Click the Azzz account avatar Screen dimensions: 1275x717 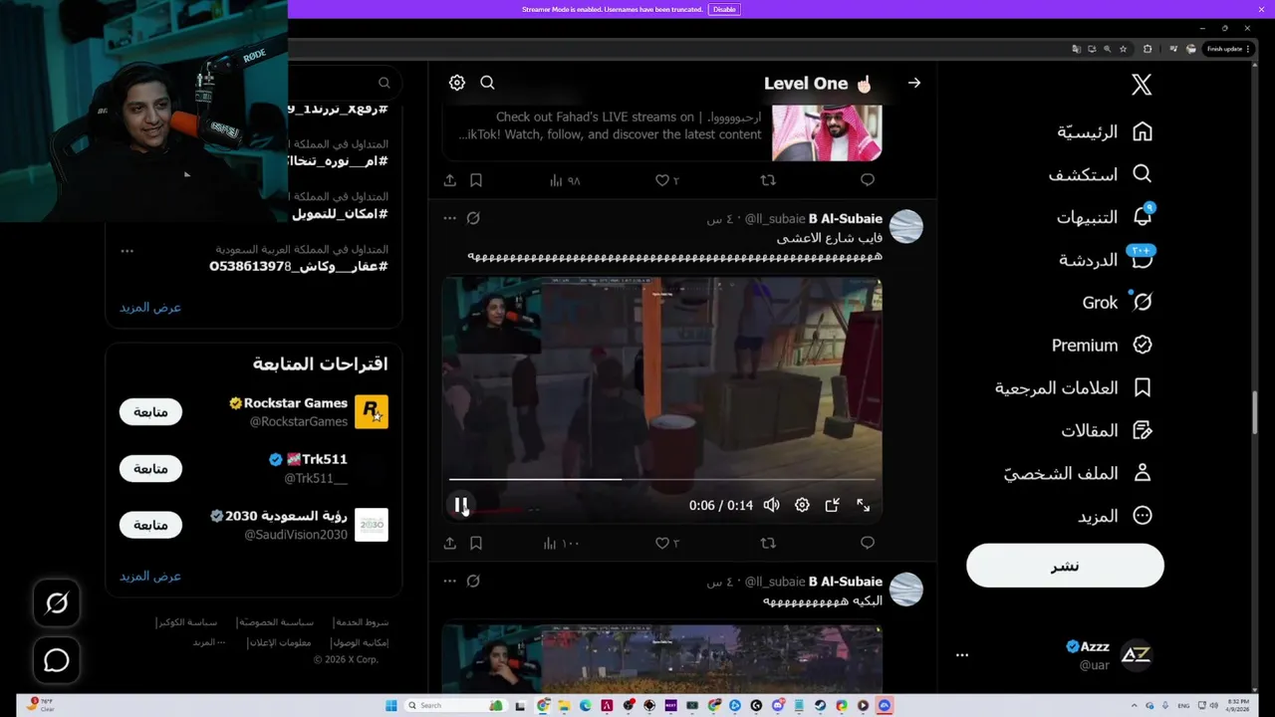click(x=1137, y=654)
